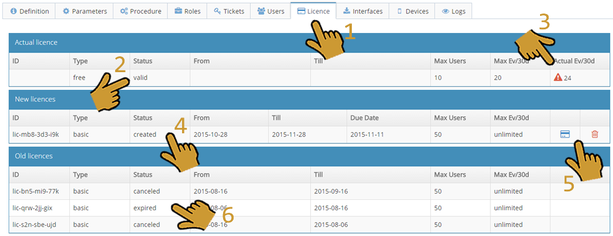The height and width of the screenshot is (236, 613).
Task: Click the phone icon on Devices tab
Action: coord(400,12)
